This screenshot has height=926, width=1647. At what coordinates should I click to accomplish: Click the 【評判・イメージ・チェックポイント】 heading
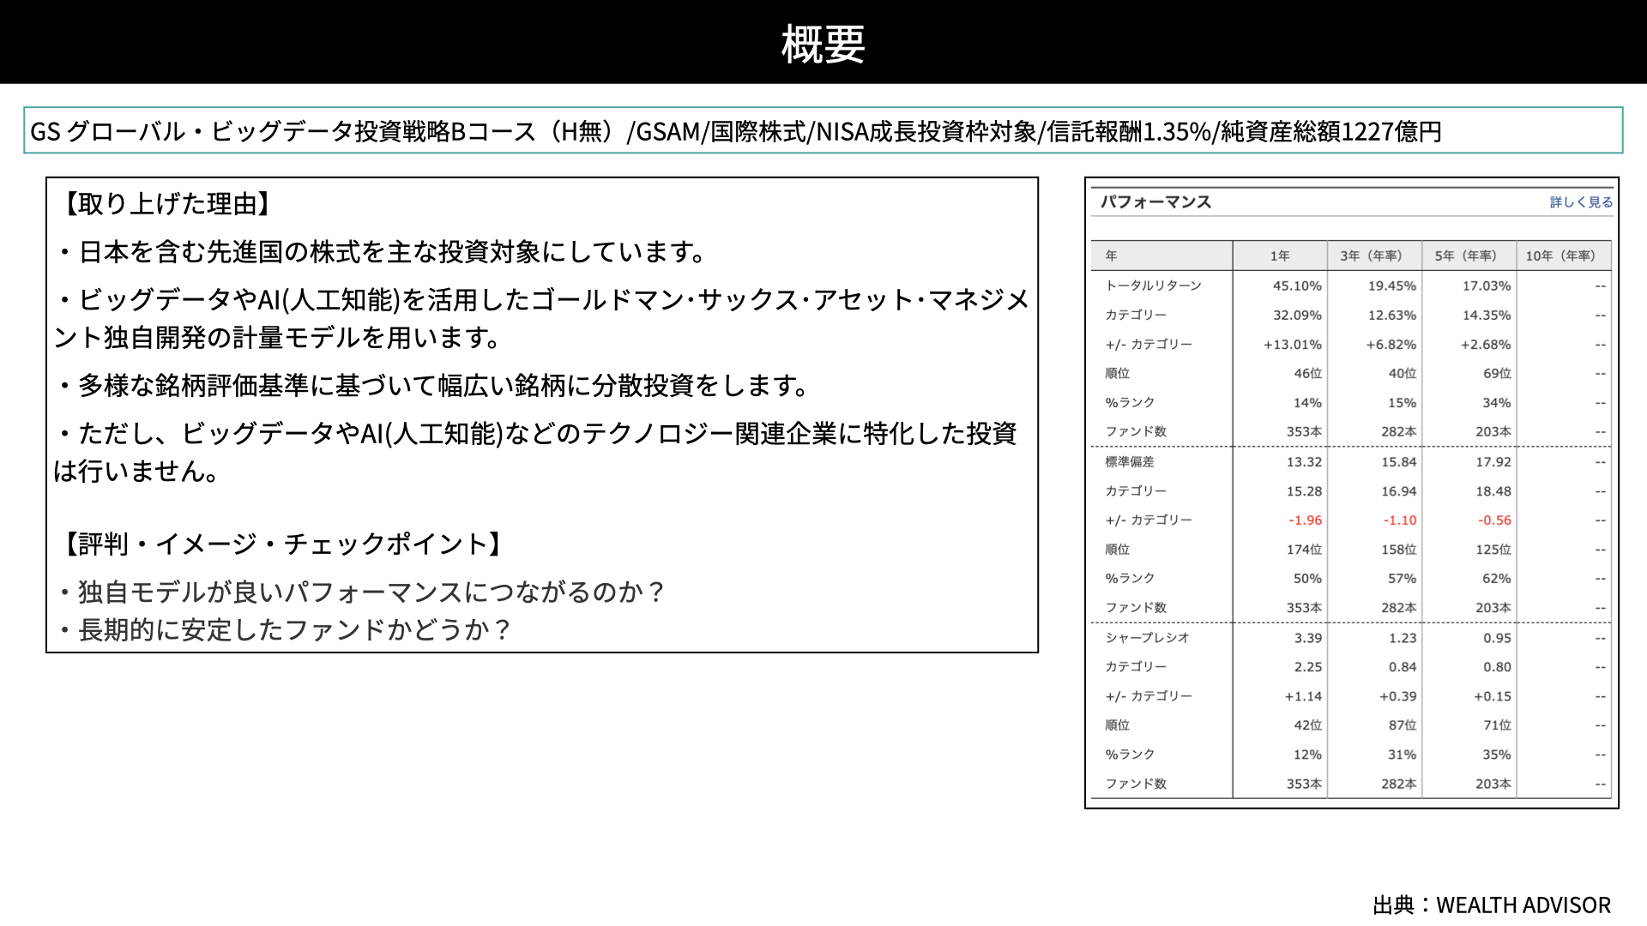point(282,544)
